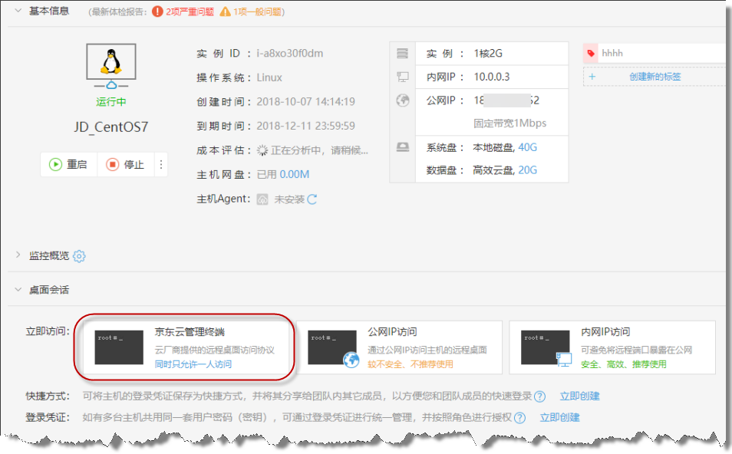This screenshot has width=732, height=454.
Task: Click the 公网IP访问 terminal thumbnail
Action: click(x=333, y=348)
